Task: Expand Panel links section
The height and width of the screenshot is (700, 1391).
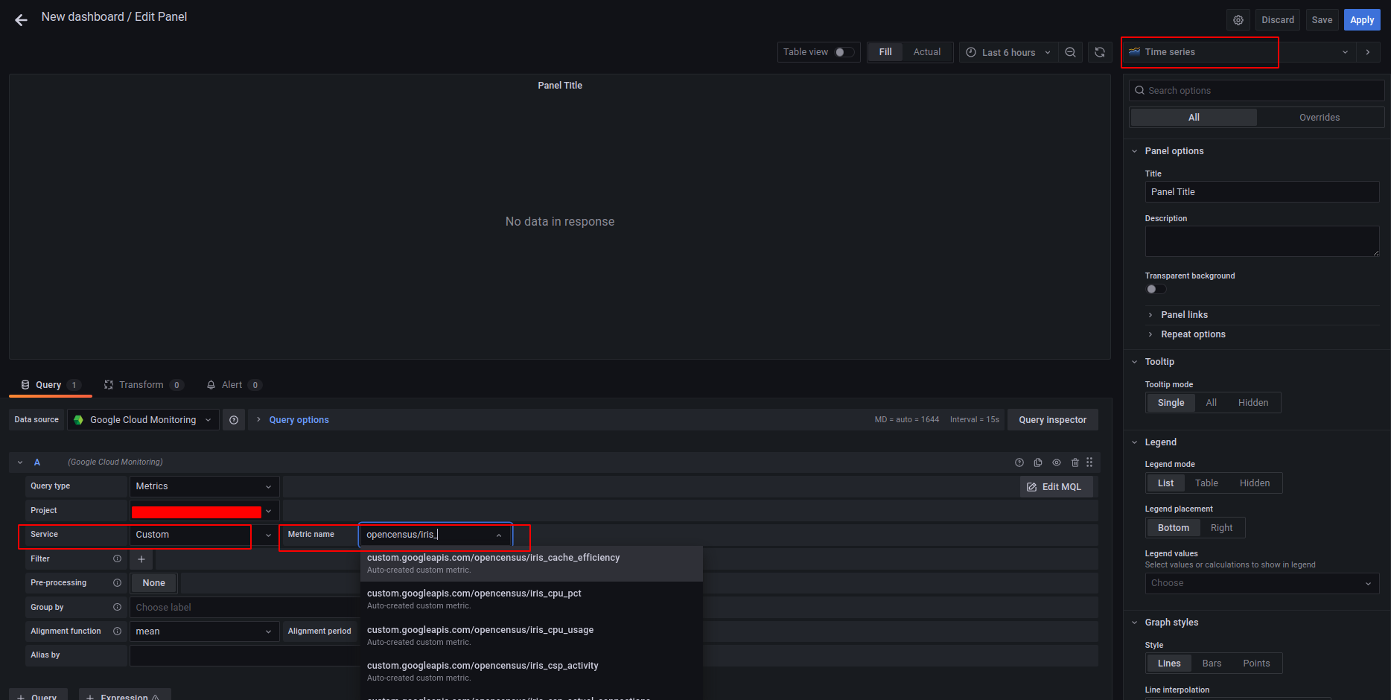Action: pos(1184,315)
